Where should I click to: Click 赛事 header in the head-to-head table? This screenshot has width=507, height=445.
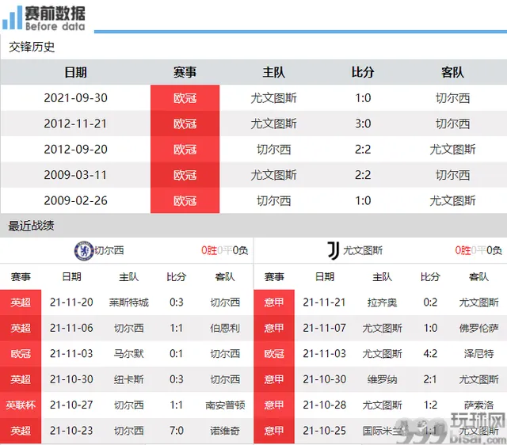pos(185,72)
